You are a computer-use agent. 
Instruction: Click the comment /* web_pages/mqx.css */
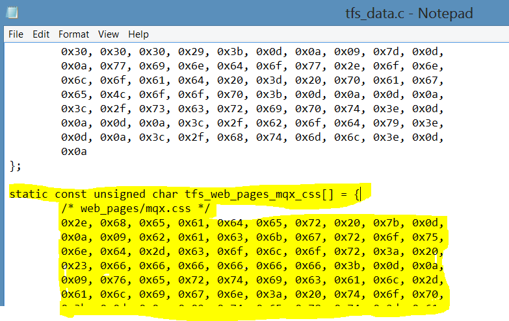pos(136,208)
